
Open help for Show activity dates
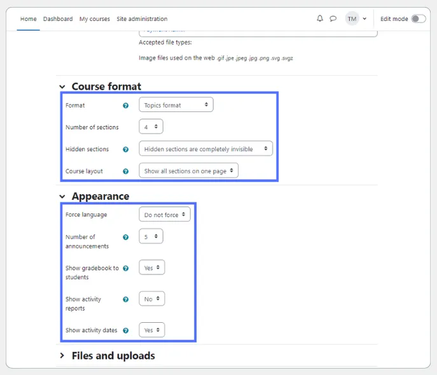(126, 330)
